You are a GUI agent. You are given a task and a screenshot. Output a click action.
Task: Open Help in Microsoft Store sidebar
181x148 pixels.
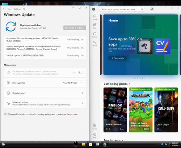tap(95, 136)
